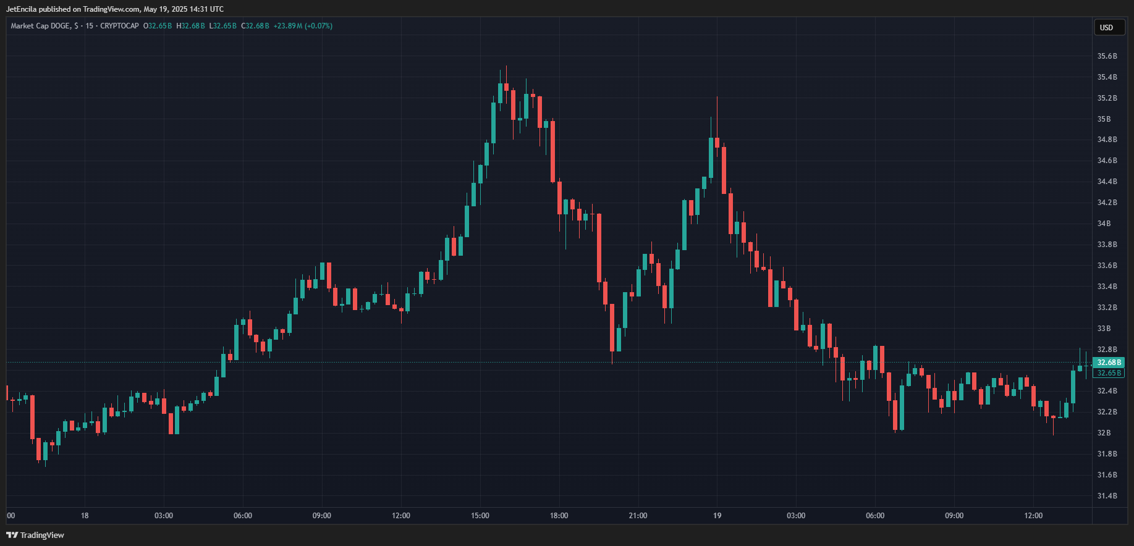1134x546 pixels.
Task: Click the 31.4B price axis label
Action: (x=1107, y=496)
